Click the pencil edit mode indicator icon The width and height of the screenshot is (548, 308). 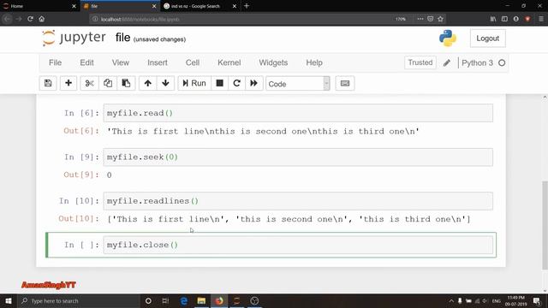447,62
